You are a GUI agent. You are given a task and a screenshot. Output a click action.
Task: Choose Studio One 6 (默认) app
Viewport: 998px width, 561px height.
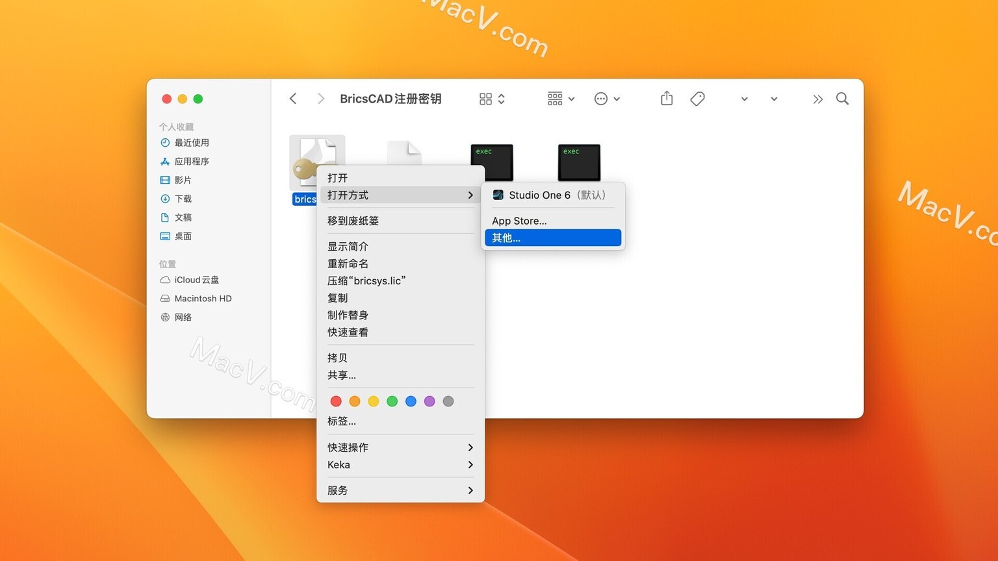point(553,195)
